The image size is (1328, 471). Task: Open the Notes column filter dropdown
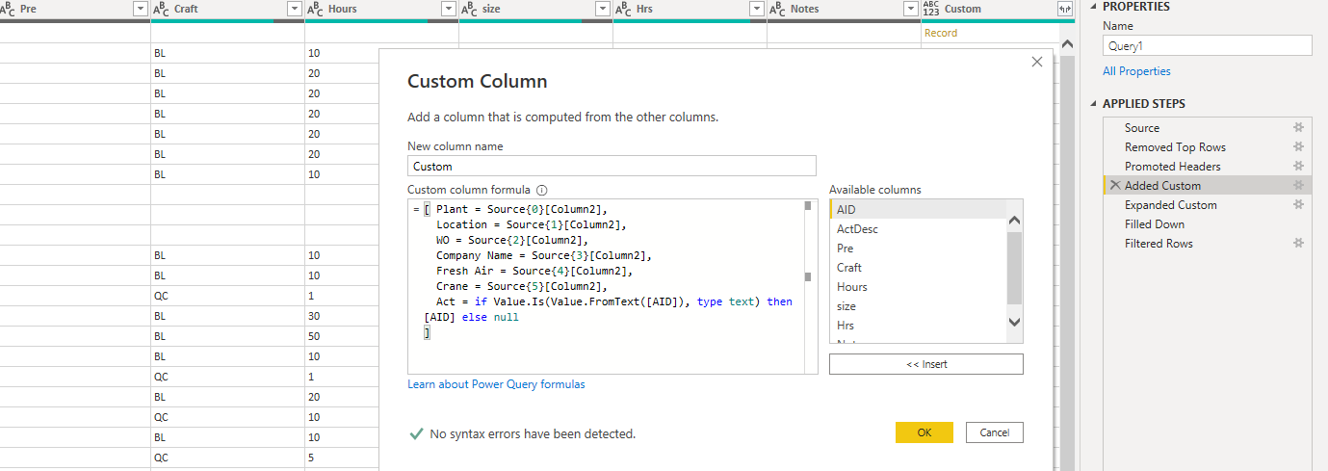coord(910,9)
